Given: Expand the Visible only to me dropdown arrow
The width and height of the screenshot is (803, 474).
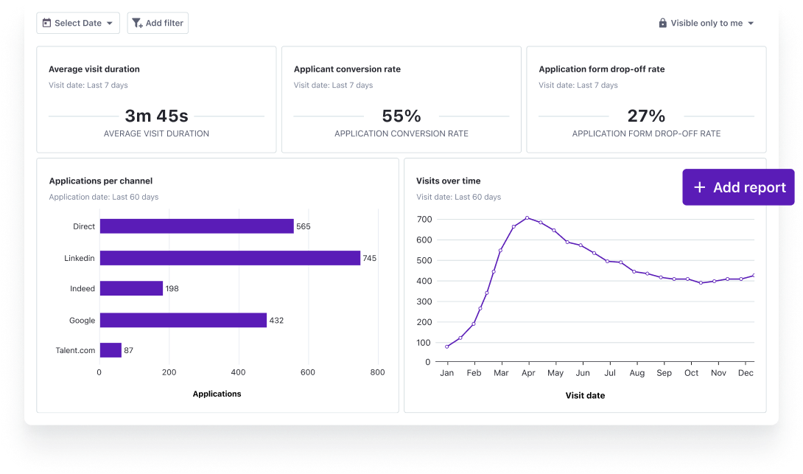Looking at the screenshot, I should click(x=751, y=23).
